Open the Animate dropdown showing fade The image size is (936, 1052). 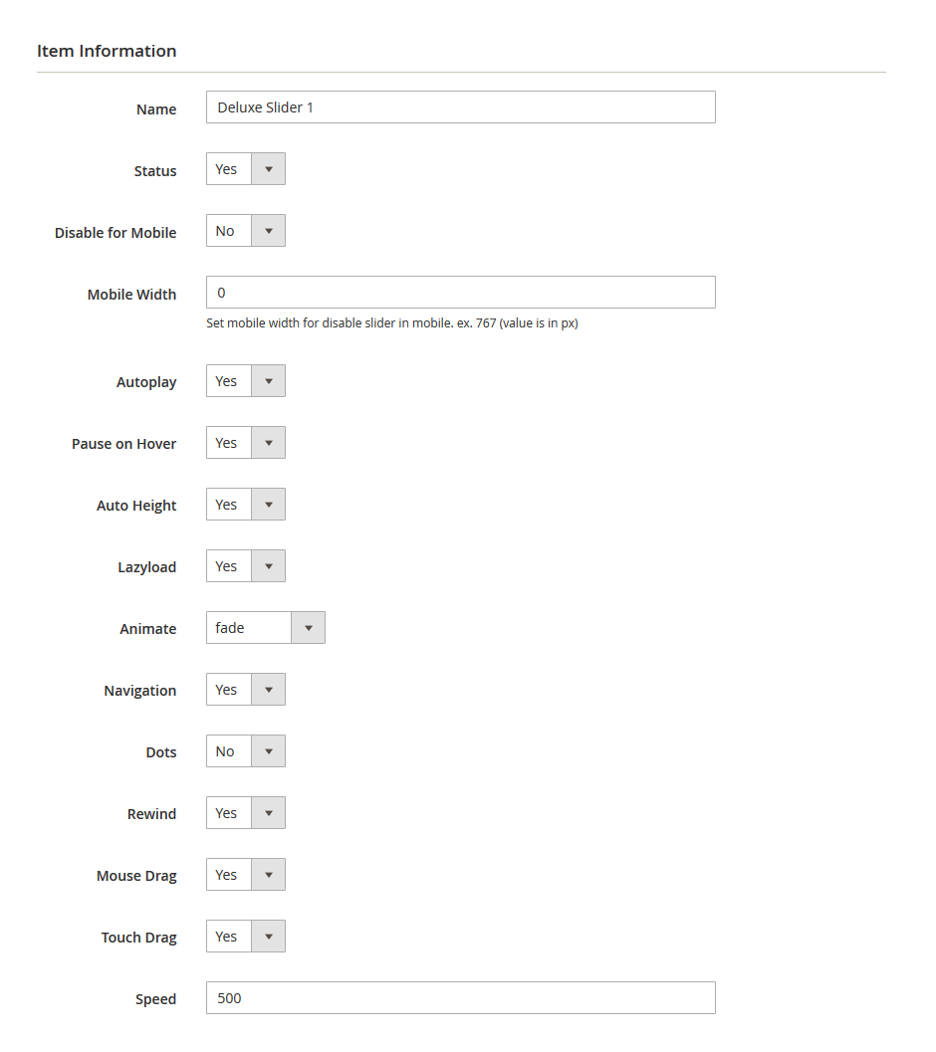[266, 628]
